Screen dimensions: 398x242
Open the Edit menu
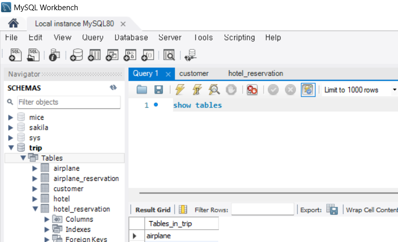pos(35,38)
